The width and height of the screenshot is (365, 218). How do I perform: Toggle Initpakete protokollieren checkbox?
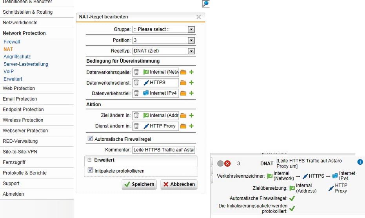(90, 170)
